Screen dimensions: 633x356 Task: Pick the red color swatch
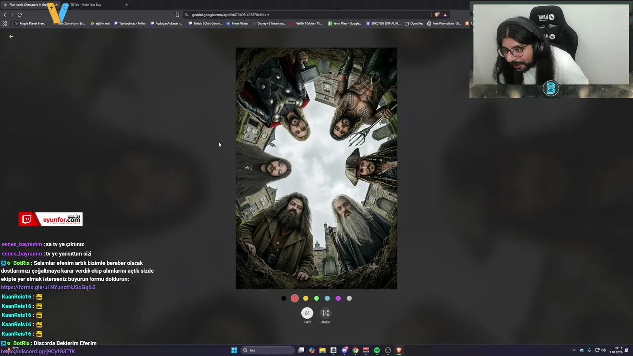click(x=295, y=298)
